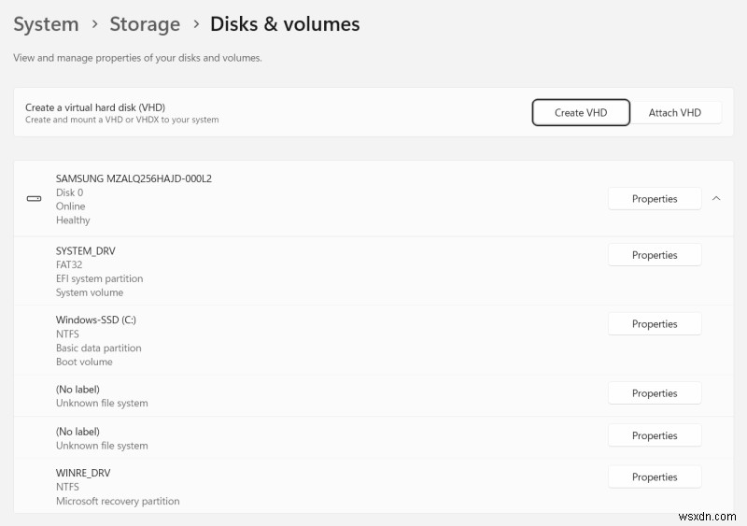Go back to System in breadcrumb
Image resolution: width=747 pixels, height=526 pixels.
click(46, 24)
